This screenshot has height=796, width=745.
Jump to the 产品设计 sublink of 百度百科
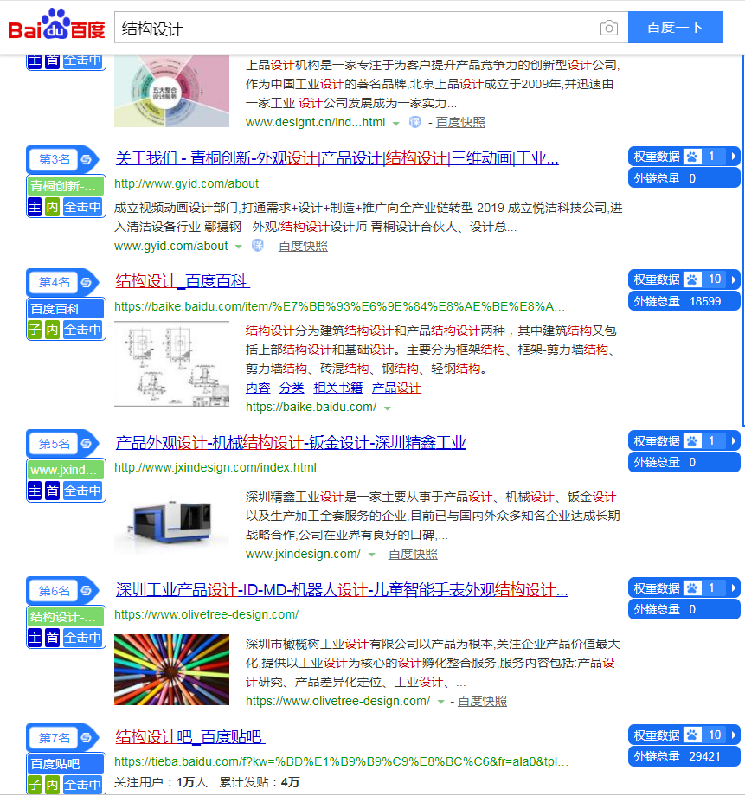396,388
